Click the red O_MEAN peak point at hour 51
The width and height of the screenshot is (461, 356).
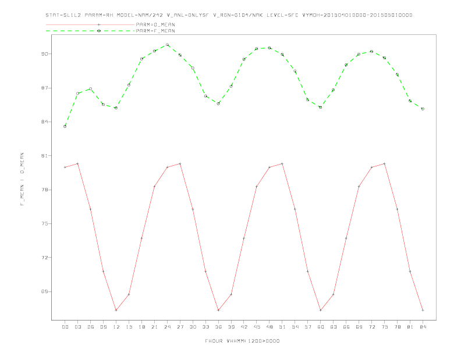[x=282, y=163]
